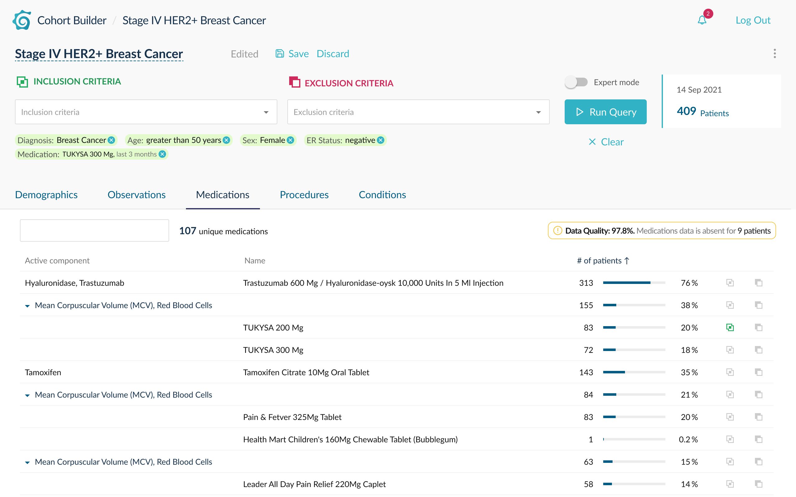Collapse the MCV group with 63 patients
The image size is (796, 497).
coord(27,462)
